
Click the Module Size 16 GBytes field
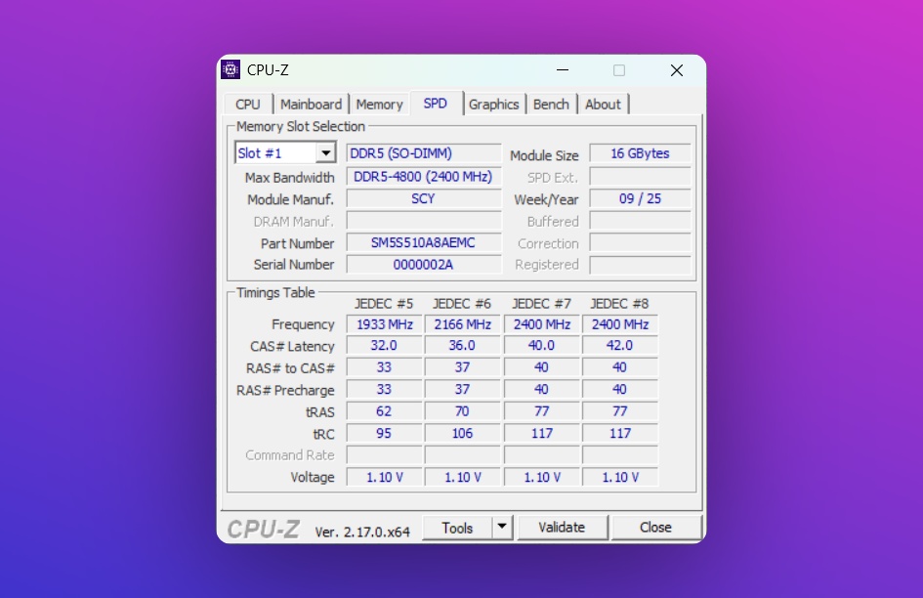[x=640, y=153]
